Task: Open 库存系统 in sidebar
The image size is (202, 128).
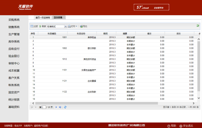Action: (14, 41)
